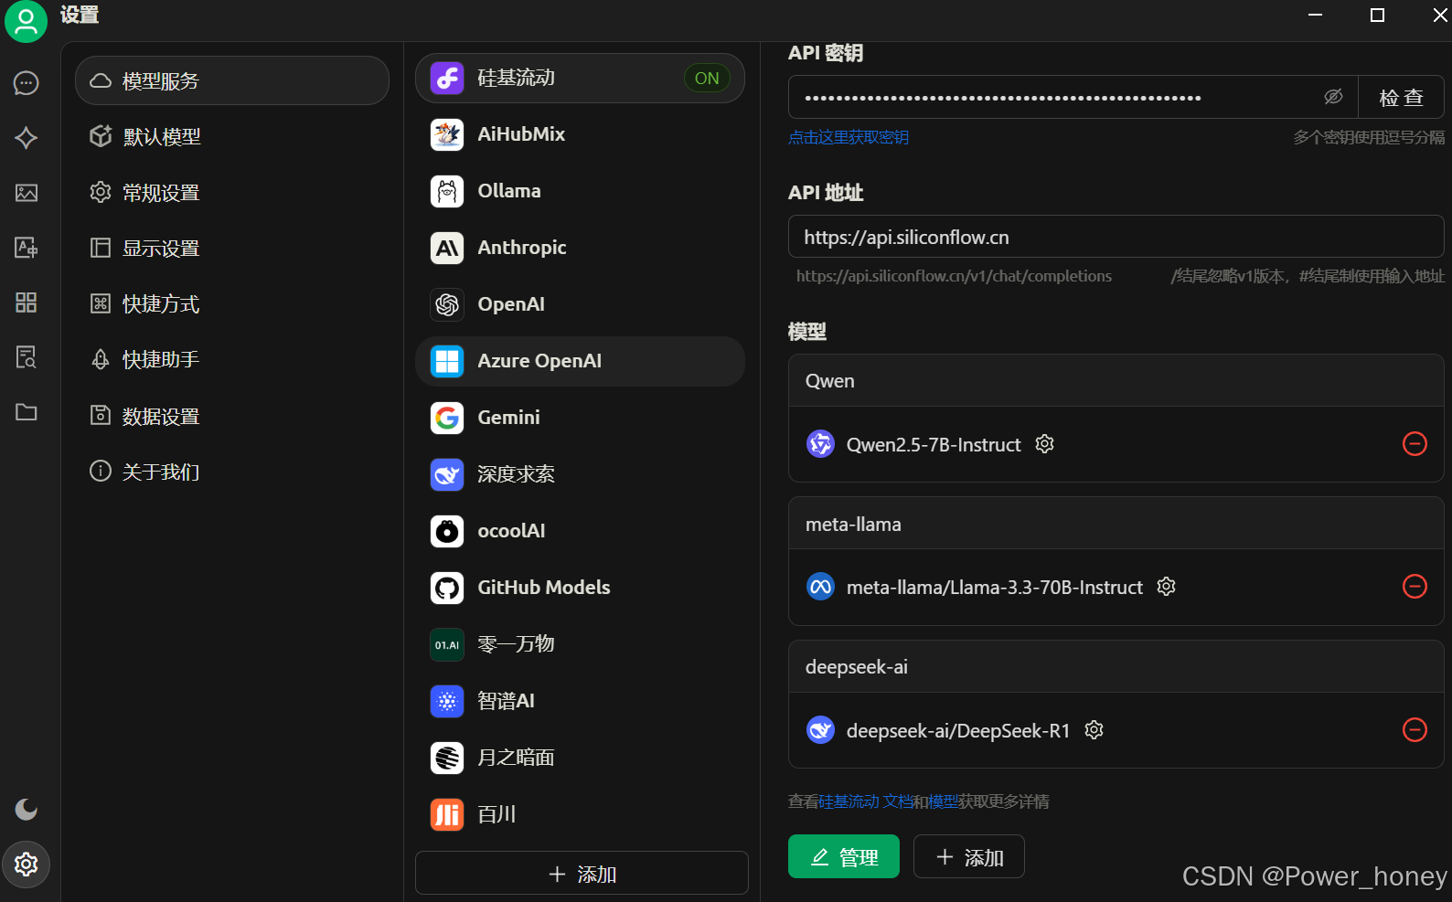The image size is (1452, 902).
Task: Select the 模型服务 settings menu
Action: pyautogui.click(x=232, y=80)
